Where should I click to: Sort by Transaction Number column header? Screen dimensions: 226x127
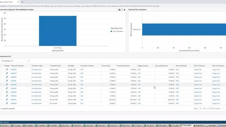[x=17, y=66]
